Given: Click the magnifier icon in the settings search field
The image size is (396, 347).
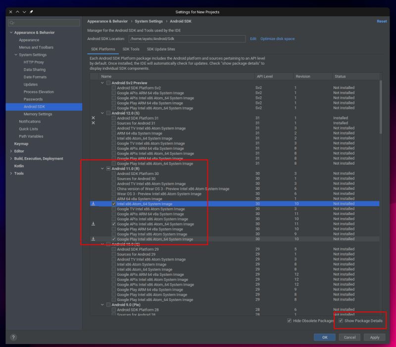Looking at the screenshot, I should [12, 22].
